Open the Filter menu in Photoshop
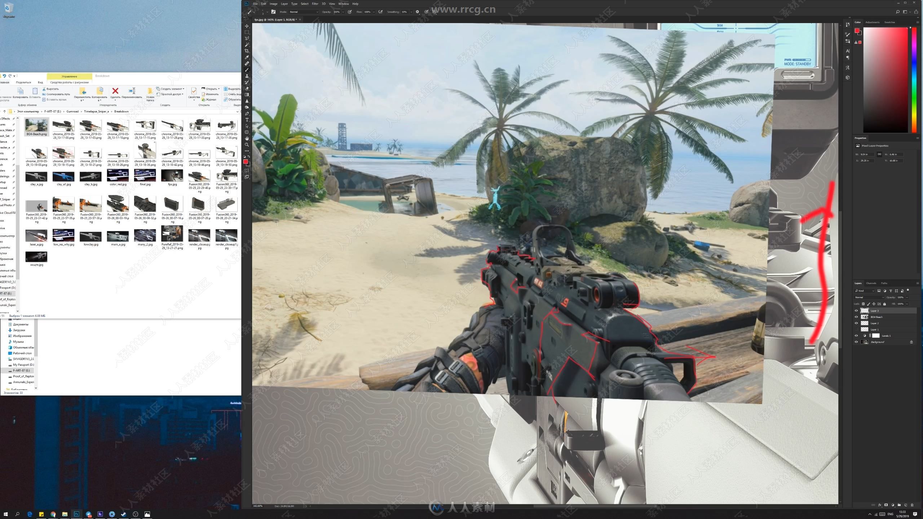Image resolution: width=923 pixels, height=519 pixels. 315,4
